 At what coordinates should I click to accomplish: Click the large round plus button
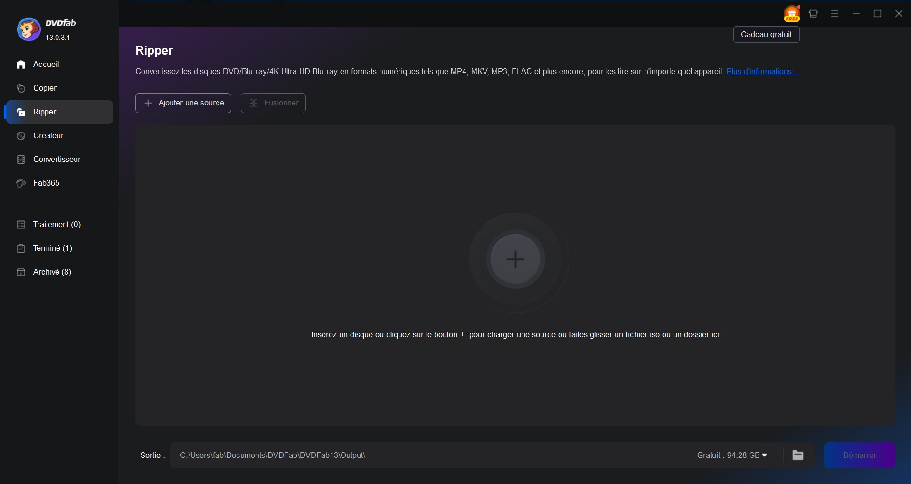[515, 259]
